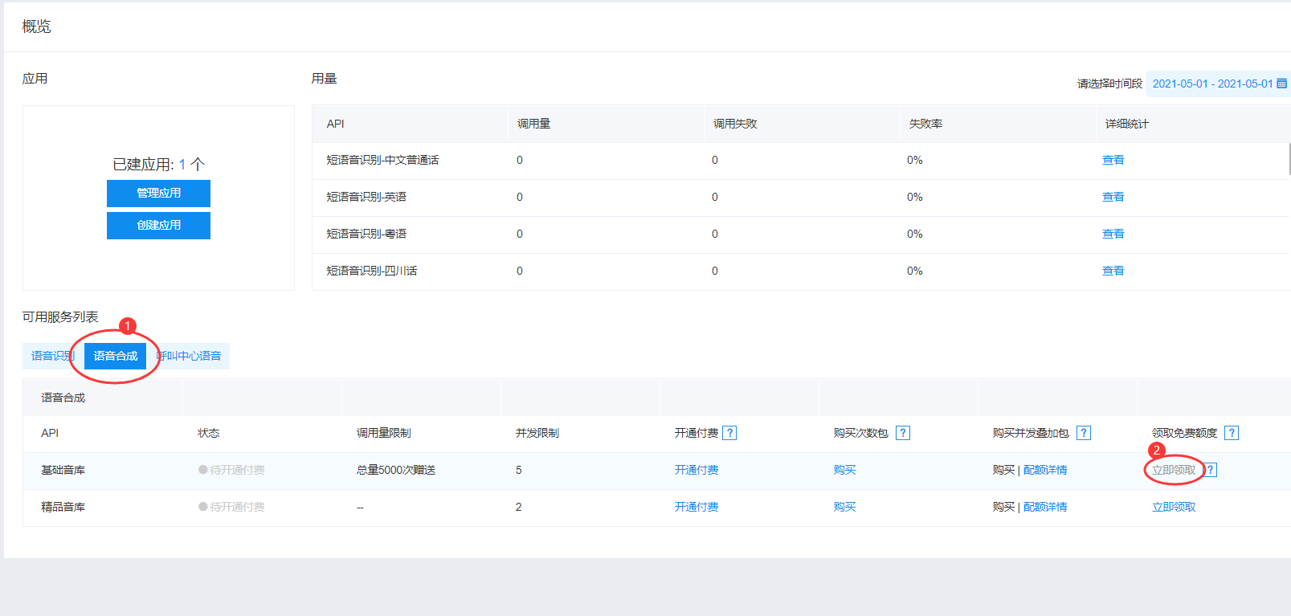The height and width of the screenshot is (616, 1291).
Task: Click help icon beside 购买次数包 header
Action: (903, 433)
